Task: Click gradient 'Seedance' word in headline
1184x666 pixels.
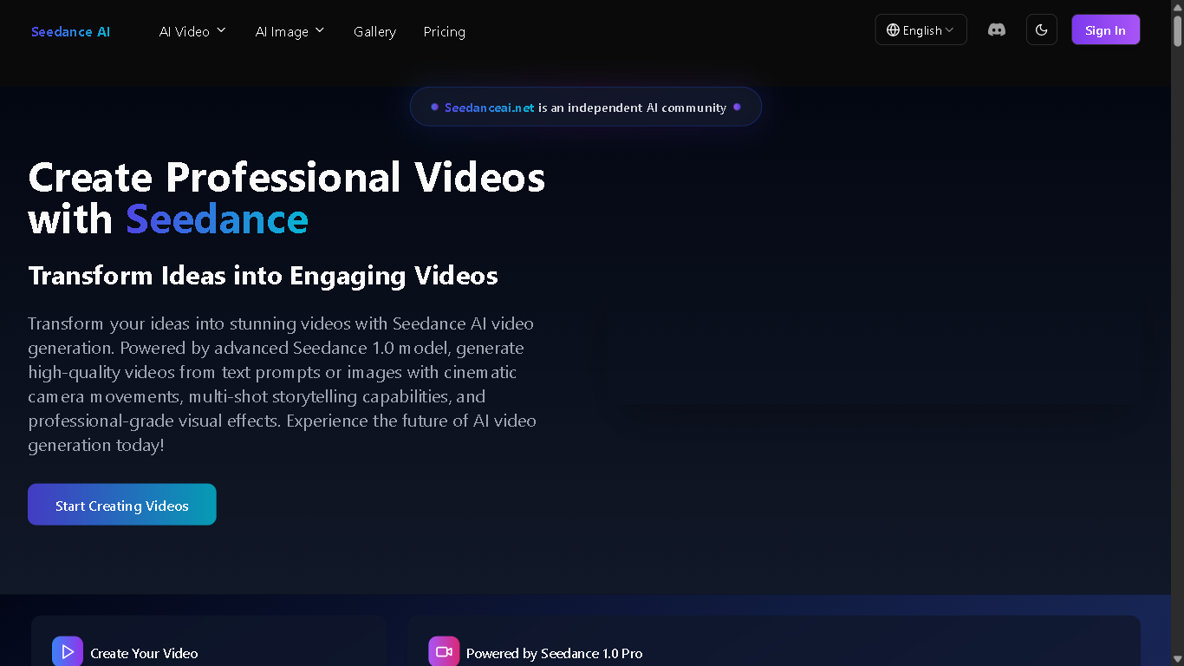Action: (x=217, y=219)
